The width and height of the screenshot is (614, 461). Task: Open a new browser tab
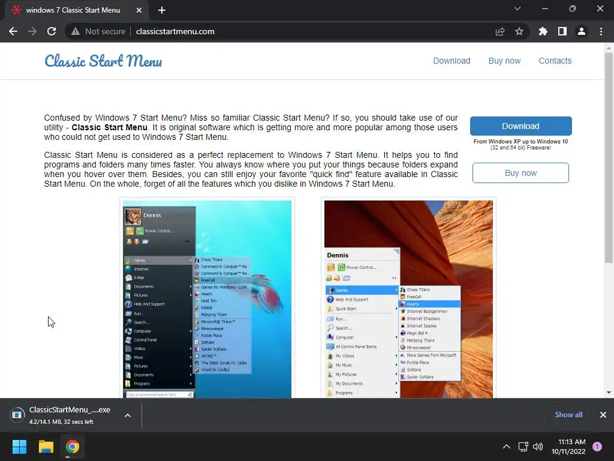pos(162,10)
